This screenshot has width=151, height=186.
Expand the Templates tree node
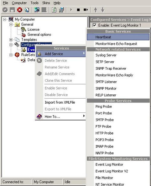click(11, 39)
